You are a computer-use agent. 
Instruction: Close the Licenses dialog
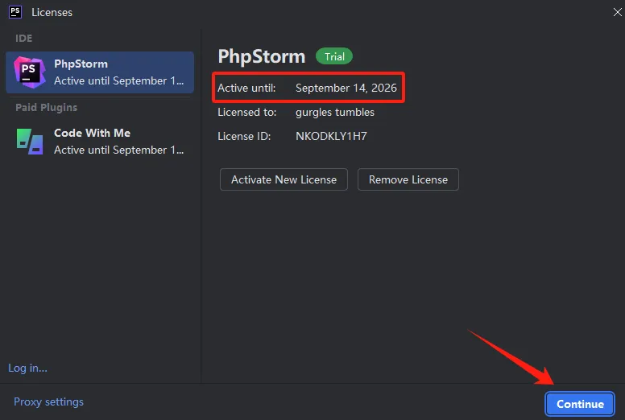(617, 12)
